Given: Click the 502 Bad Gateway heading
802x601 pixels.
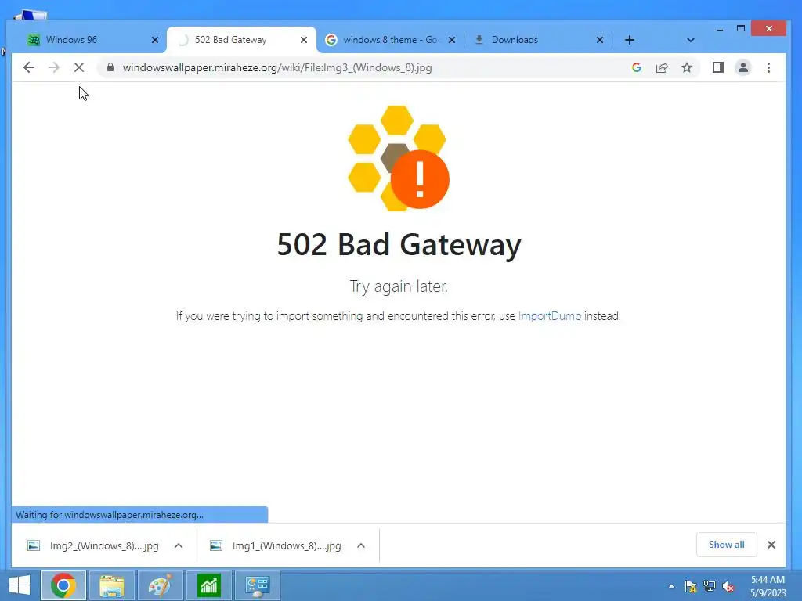Looking at the screenshot, I should 399,244.
